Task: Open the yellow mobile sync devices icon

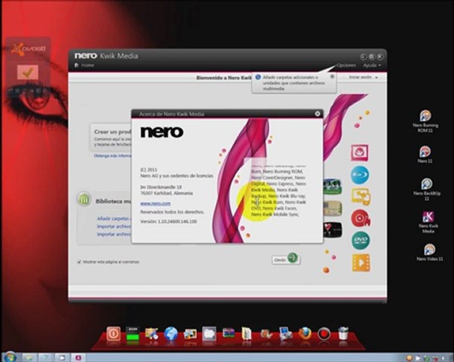Action: pos(361,197)
